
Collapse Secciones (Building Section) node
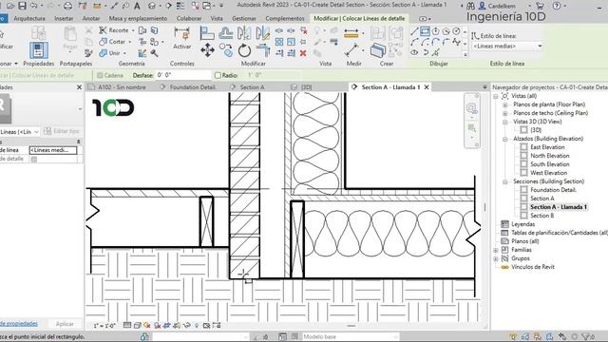click(504, 181)
